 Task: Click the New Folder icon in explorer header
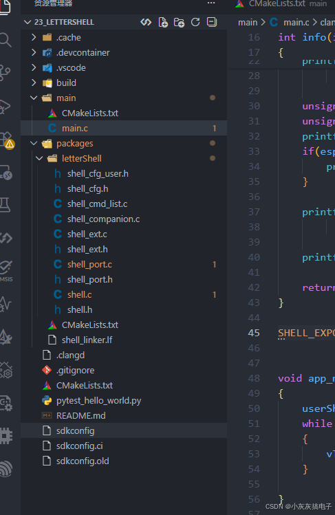point(179,22)
